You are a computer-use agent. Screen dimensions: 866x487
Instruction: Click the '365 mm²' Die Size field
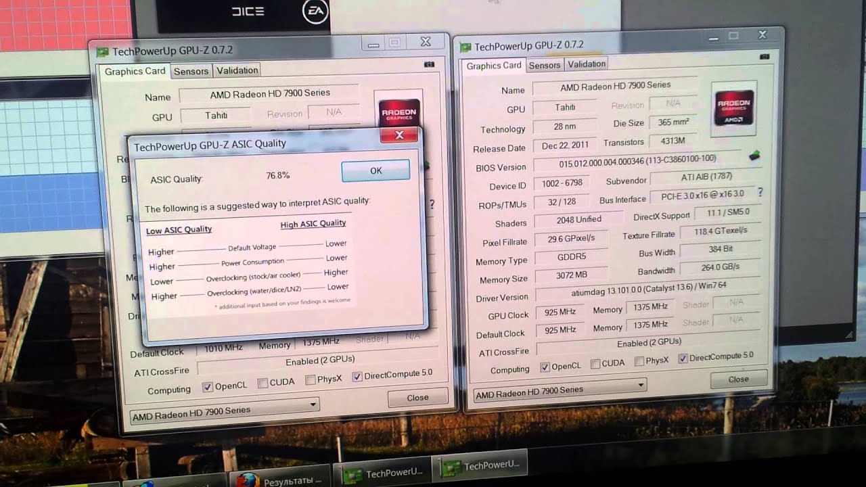(x=673, y=122)
